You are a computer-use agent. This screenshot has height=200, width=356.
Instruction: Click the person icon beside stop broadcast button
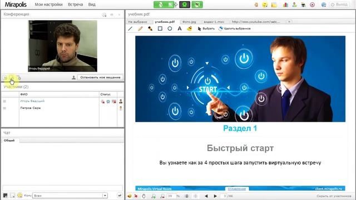tap(73, 78)
